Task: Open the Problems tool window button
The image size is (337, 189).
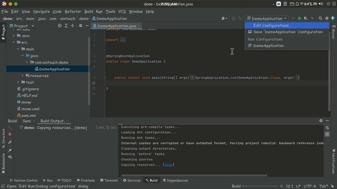Action: [85, 181]
